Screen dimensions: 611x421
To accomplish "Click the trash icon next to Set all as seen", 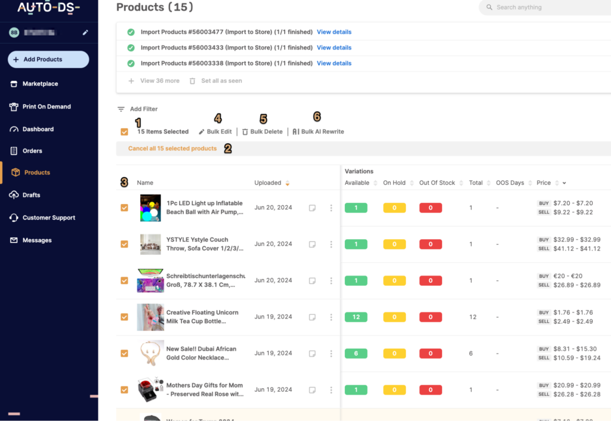I will pos(193,81).
